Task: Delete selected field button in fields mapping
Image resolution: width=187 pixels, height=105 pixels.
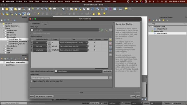Action: click(x=111, y=43)
